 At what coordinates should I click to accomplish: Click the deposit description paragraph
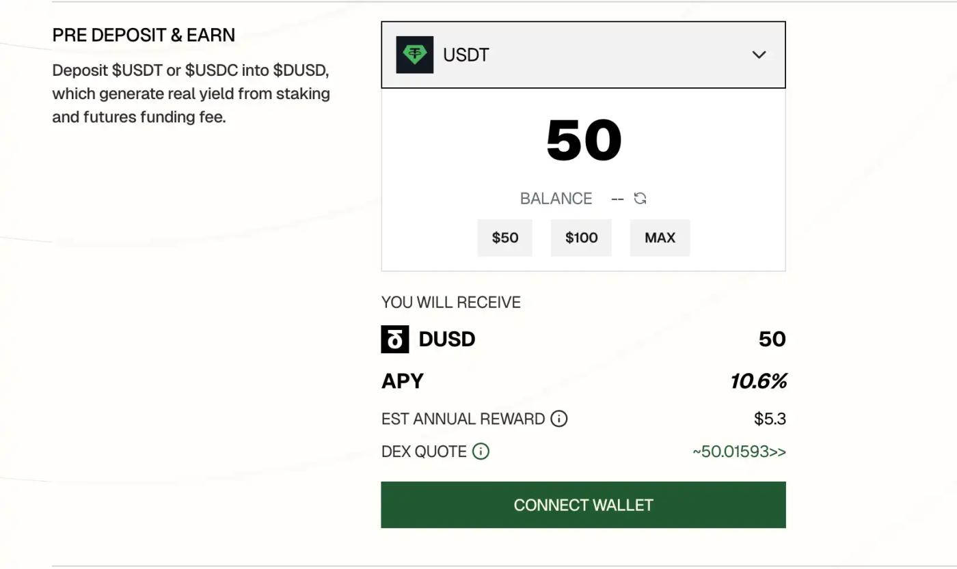point(191,94)
